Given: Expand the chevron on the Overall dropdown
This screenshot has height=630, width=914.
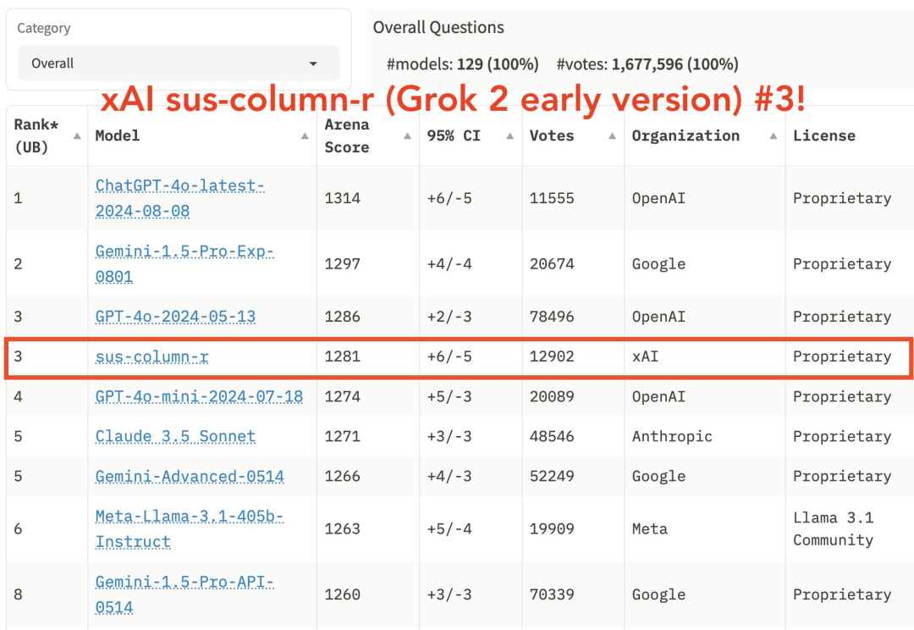Looking at the screenshot, I should tap(312, 64).
